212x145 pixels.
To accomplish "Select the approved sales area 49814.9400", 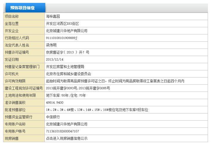I will pyautogui.click(x=55, y=103).
